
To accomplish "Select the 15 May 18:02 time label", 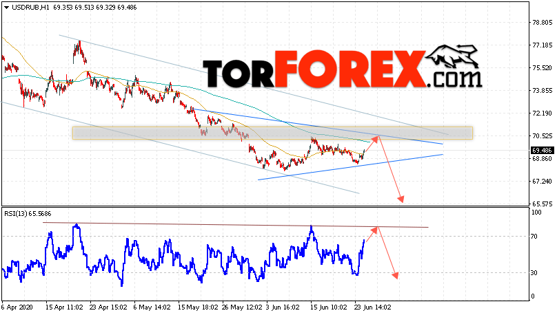I will point(198,307).
